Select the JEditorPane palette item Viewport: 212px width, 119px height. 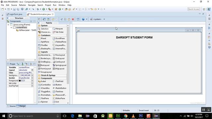click(x=59, y=99)
